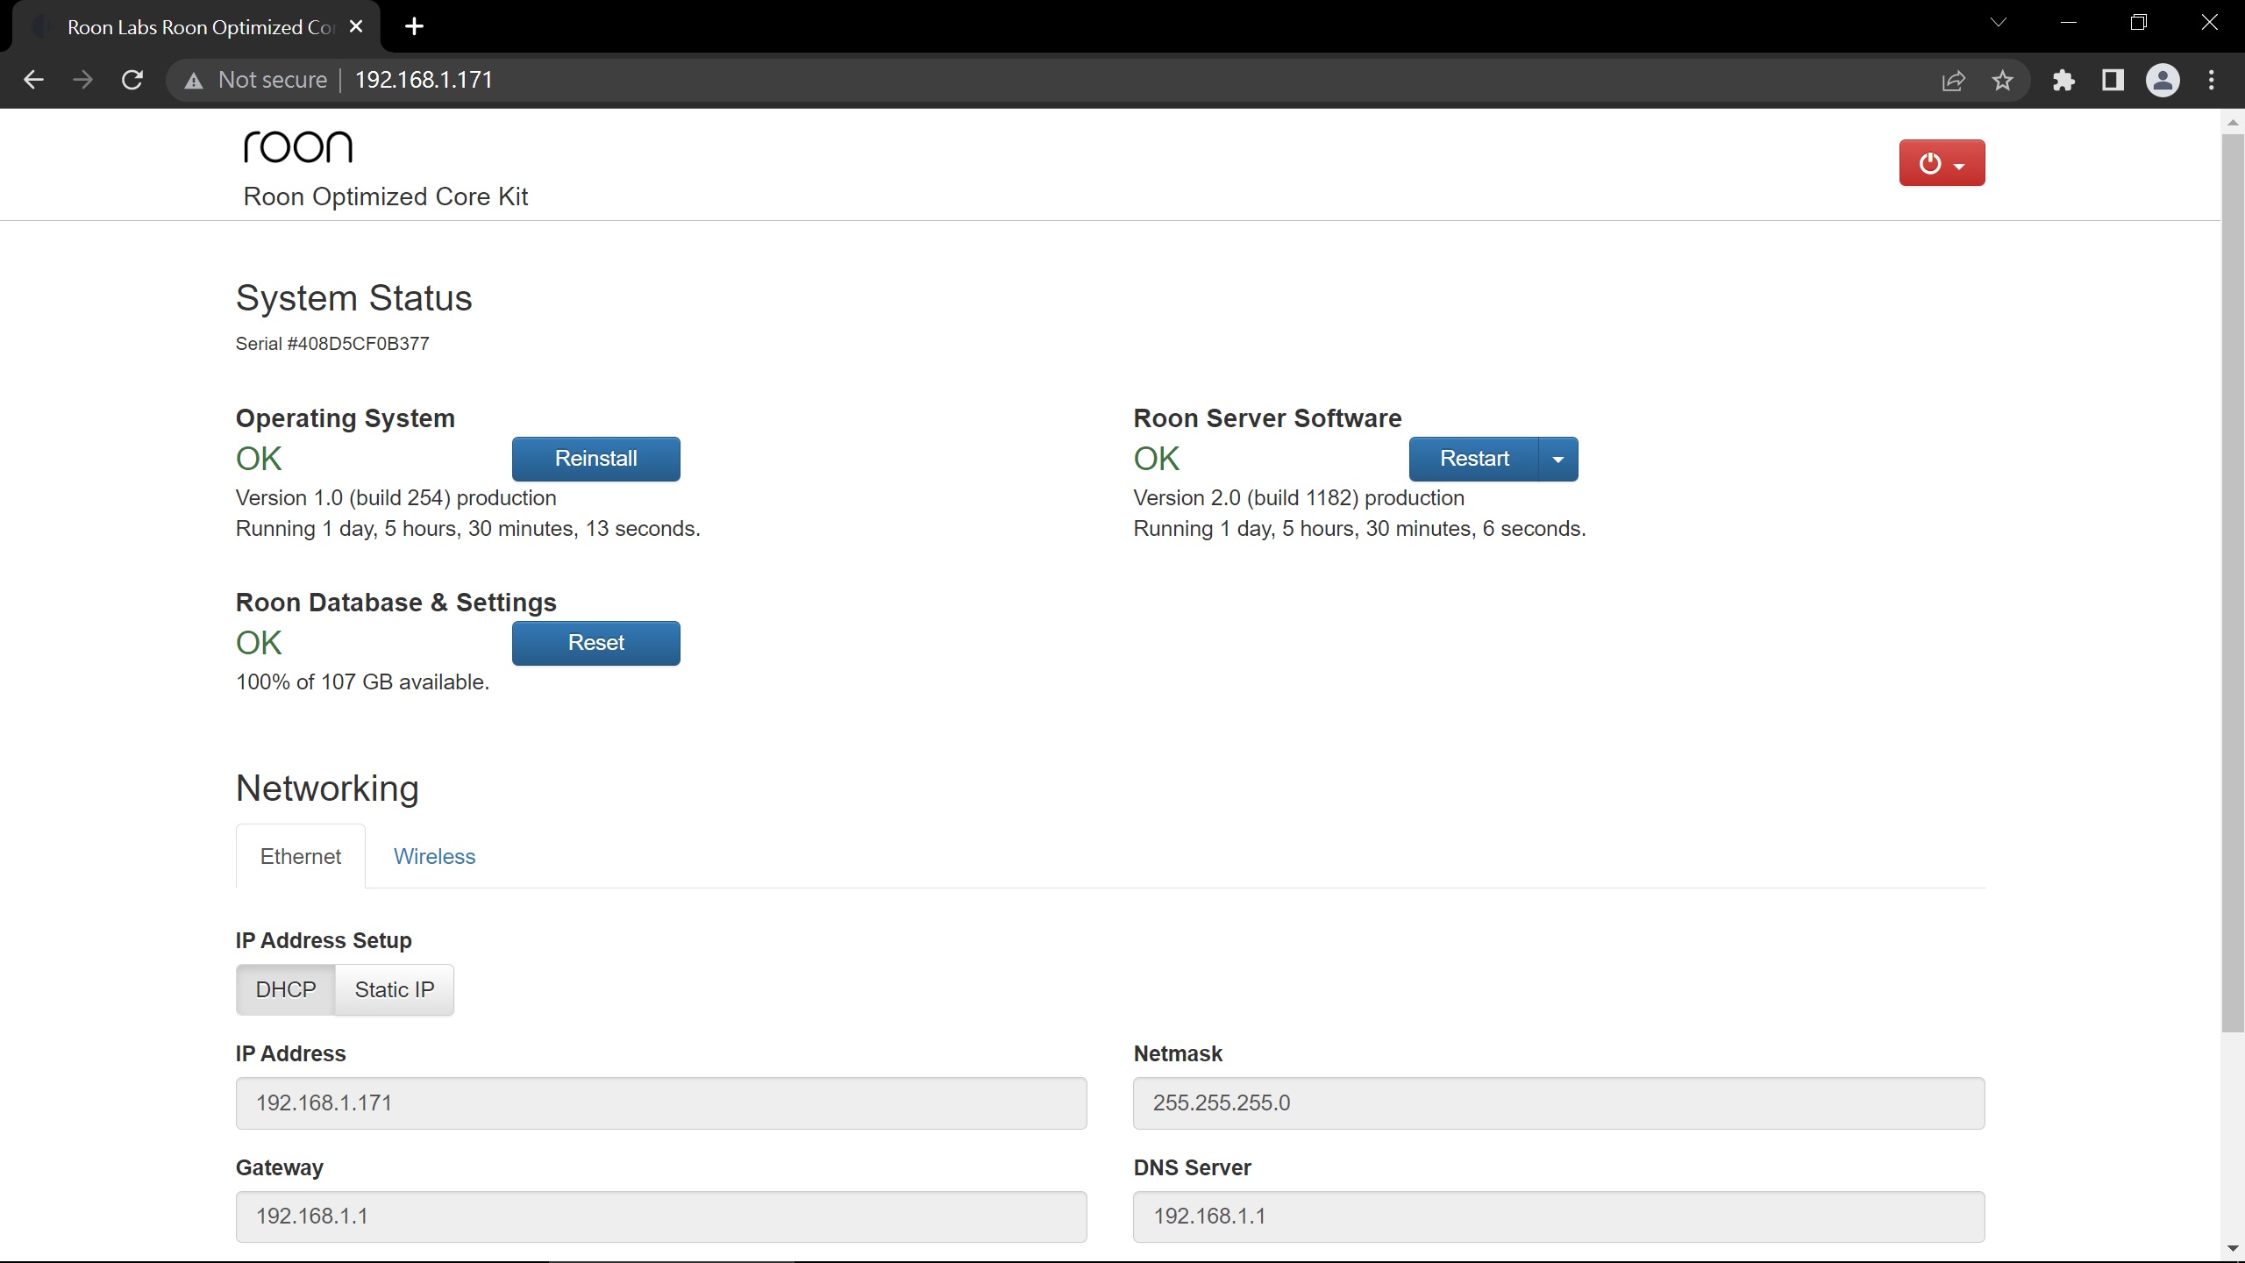Switch IP setup to Static IP
The width and height of the screenshot is (2245, 1263).
pyautogui.click(x=394, y=989)
